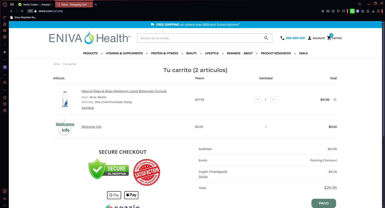Viewport: 385px width, 208px height.
Task: Click the GX label near sidebar bottom
Action: (x=5, y=199)
